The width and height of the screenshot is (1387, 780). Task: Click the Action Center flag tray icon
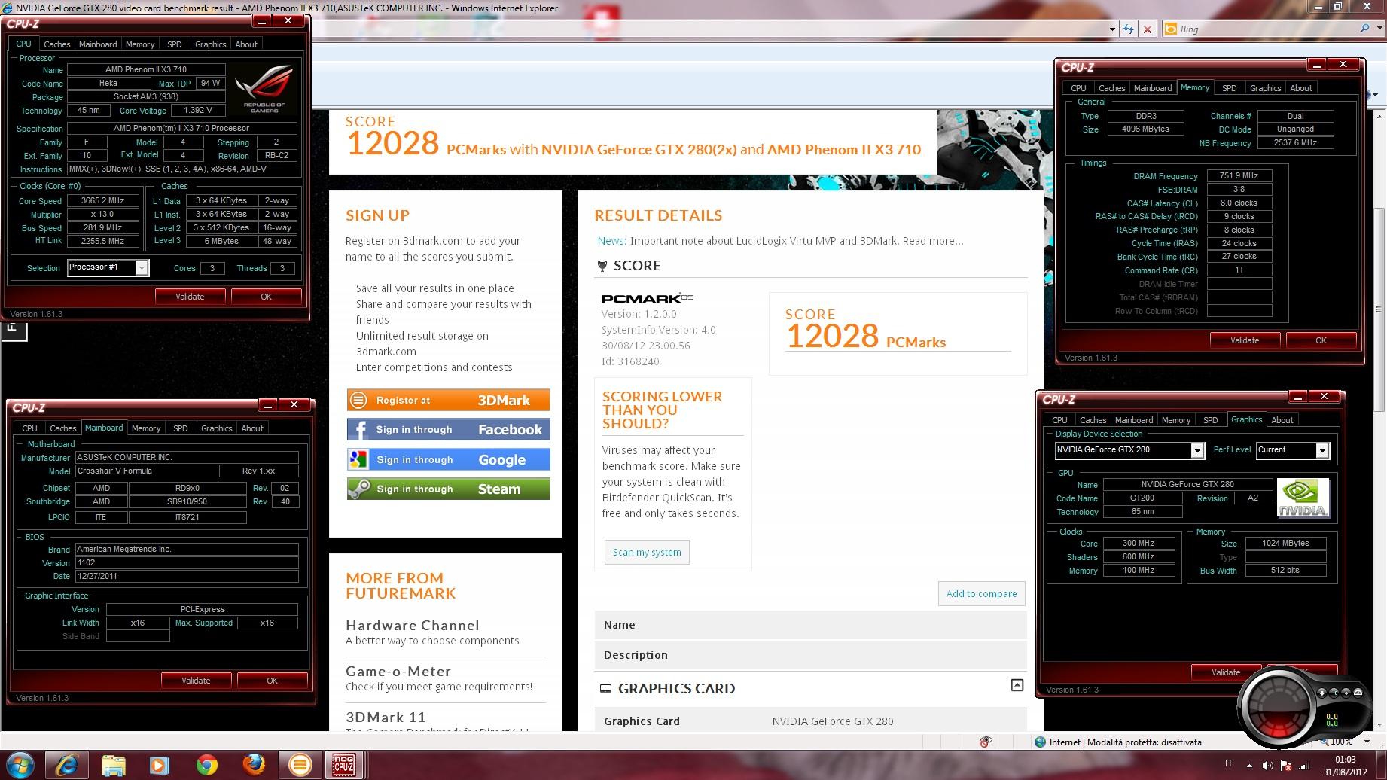pyautogui.click(x=1285, y=766)
